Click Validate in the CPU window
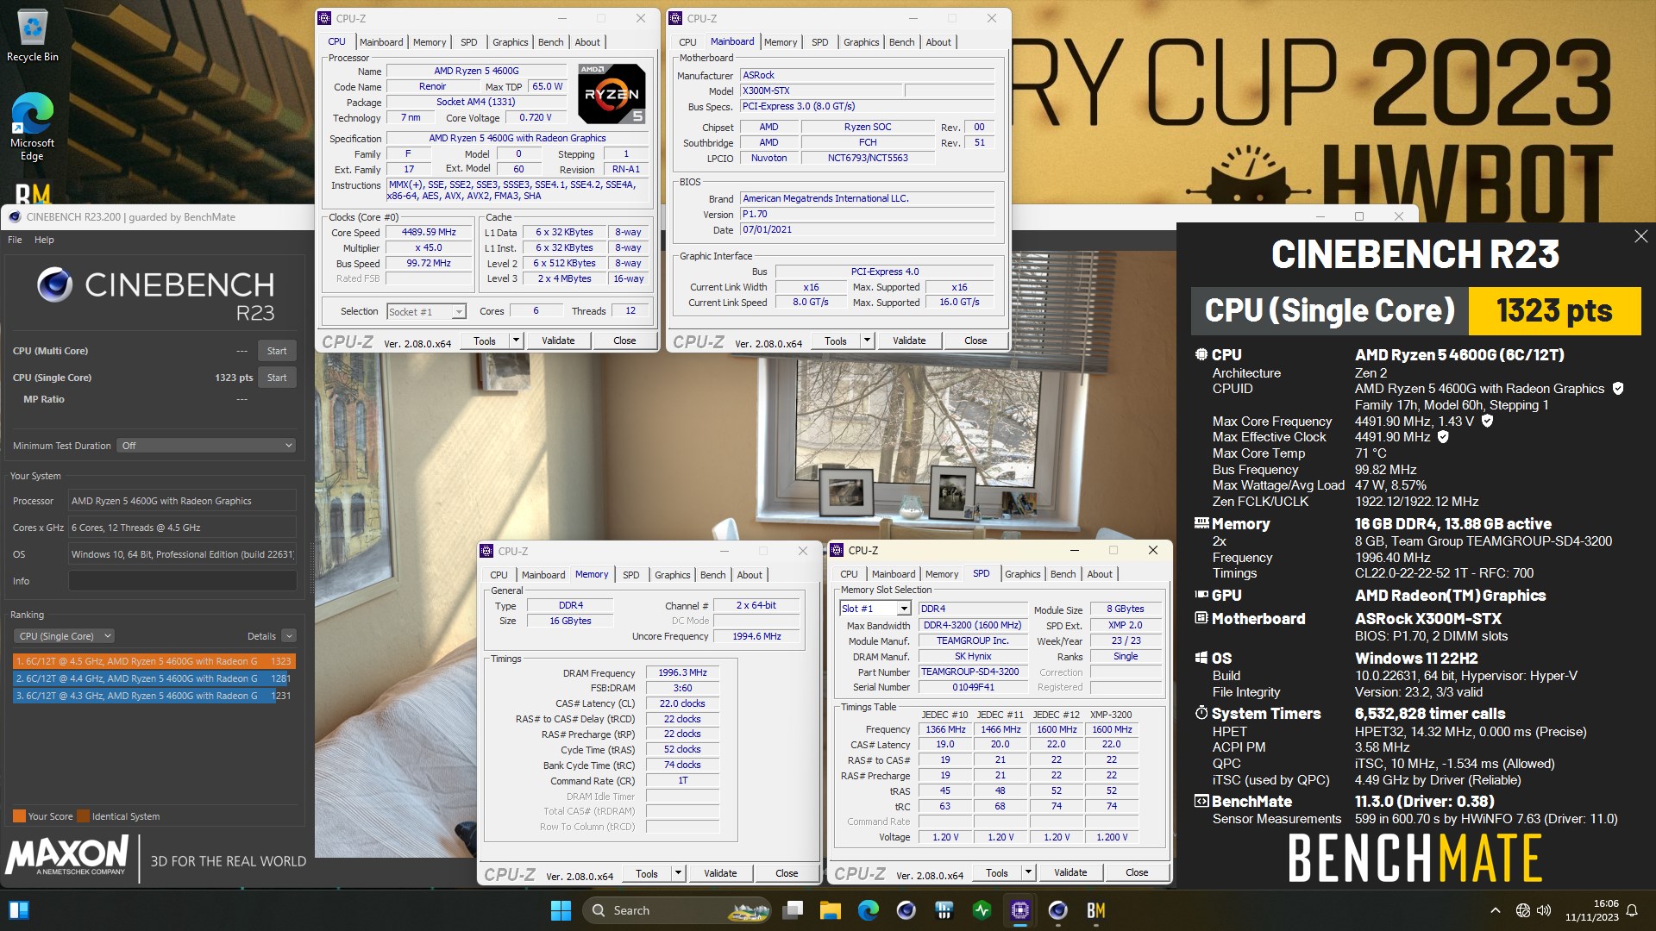The image size is (1656, 931). pos(558,341)
